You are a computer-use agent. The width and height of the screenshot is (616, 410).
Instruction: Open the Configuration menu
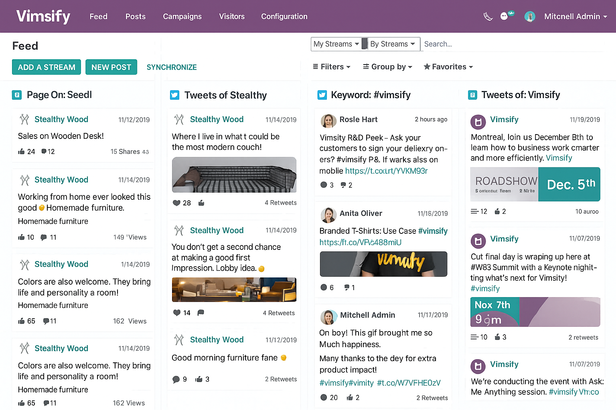[284, 16]
